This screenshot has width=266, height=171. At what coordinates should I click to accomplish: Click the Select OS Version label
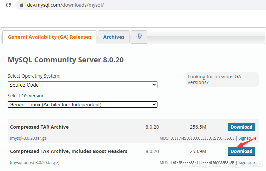pos(27,96)
